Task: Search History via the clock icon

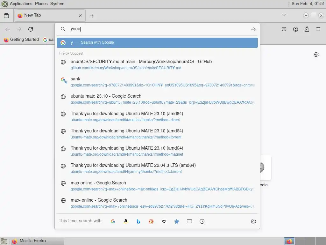Action: coord(202,221)
